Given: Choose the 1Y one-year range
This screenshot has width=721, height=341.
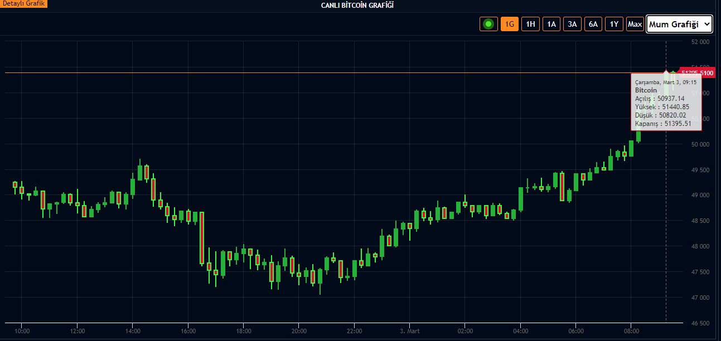Looking at the screenshot, I should pyautogui.click(x=614, y=24).
